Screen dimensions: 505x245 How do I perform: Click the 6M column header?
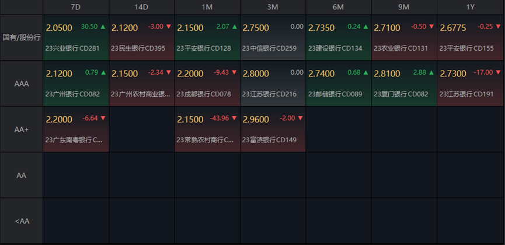339,7
